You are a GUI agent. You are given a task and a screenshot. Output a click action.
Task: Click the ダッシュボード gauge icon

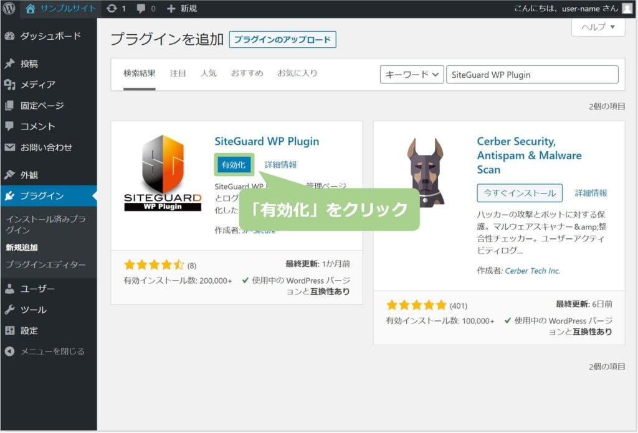click(10, 36)
